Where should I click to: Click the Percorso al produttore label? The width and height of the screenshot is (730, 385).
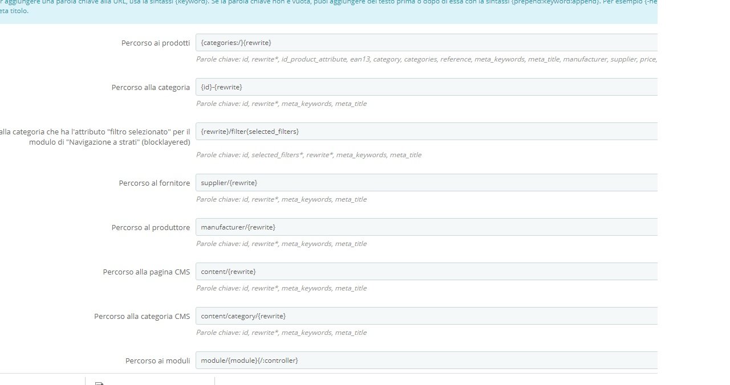pos(151,228)
